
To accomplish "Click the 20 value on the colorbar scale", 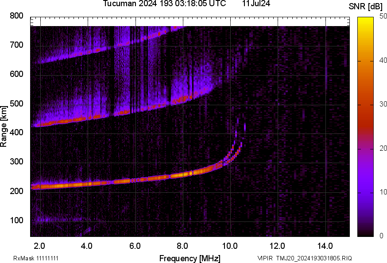I will point(383,149).
